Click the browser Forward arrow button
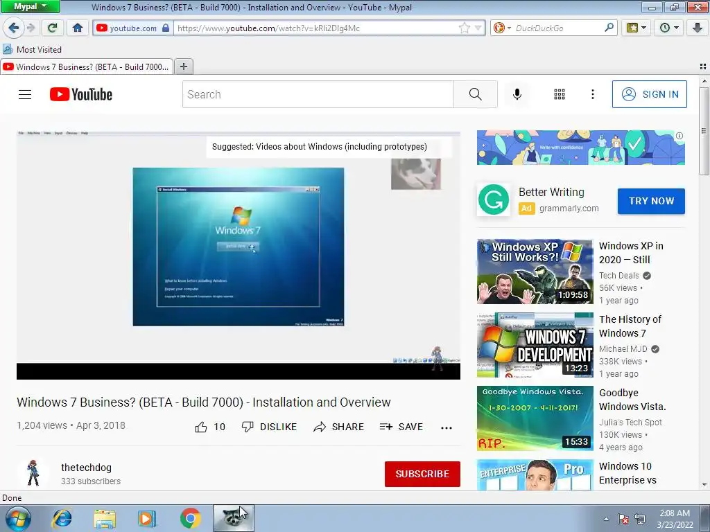This screenshot has height=532, width=710. 31,28
